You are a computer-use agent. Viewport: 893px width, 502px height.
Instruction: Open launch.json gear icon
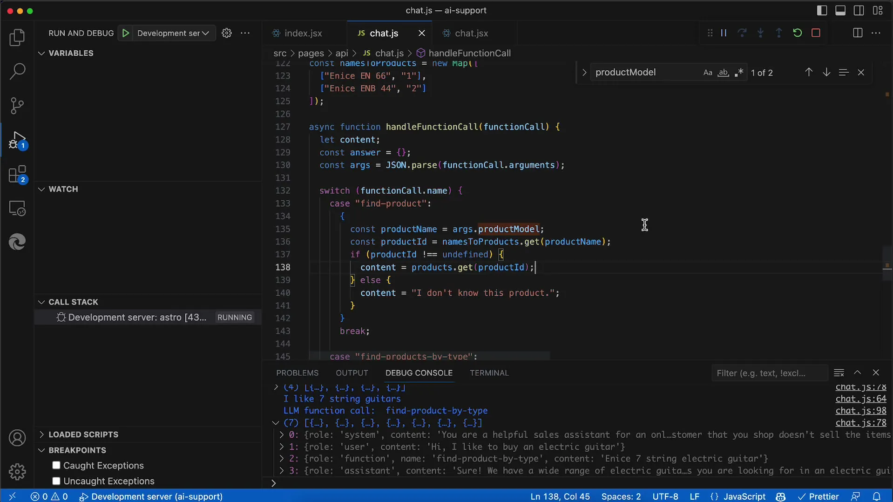click(x=227, y=33)
